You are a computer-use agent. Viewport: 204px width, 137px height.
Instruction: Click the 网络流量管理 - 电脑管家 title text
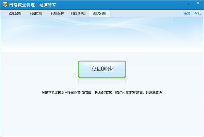33,5
